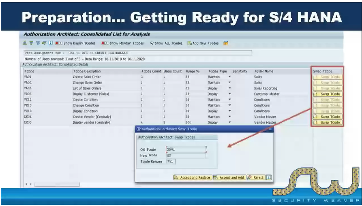Click the horizontal scrollbar below the table
This screenshot has height=206, width=362.
pos(57,184)
